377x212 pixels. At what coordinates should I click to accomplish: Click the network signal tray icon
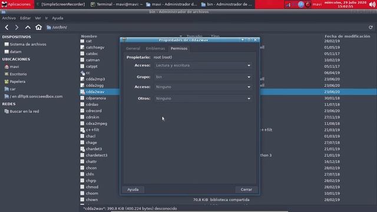coord(287,4)
